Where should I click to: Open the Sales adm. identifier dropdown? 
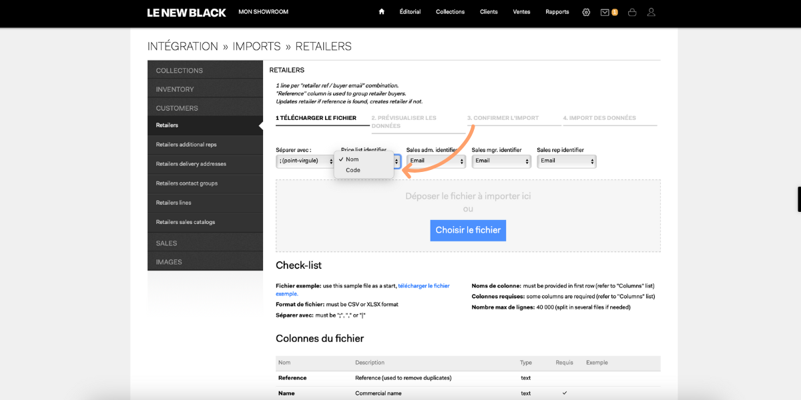436,161
